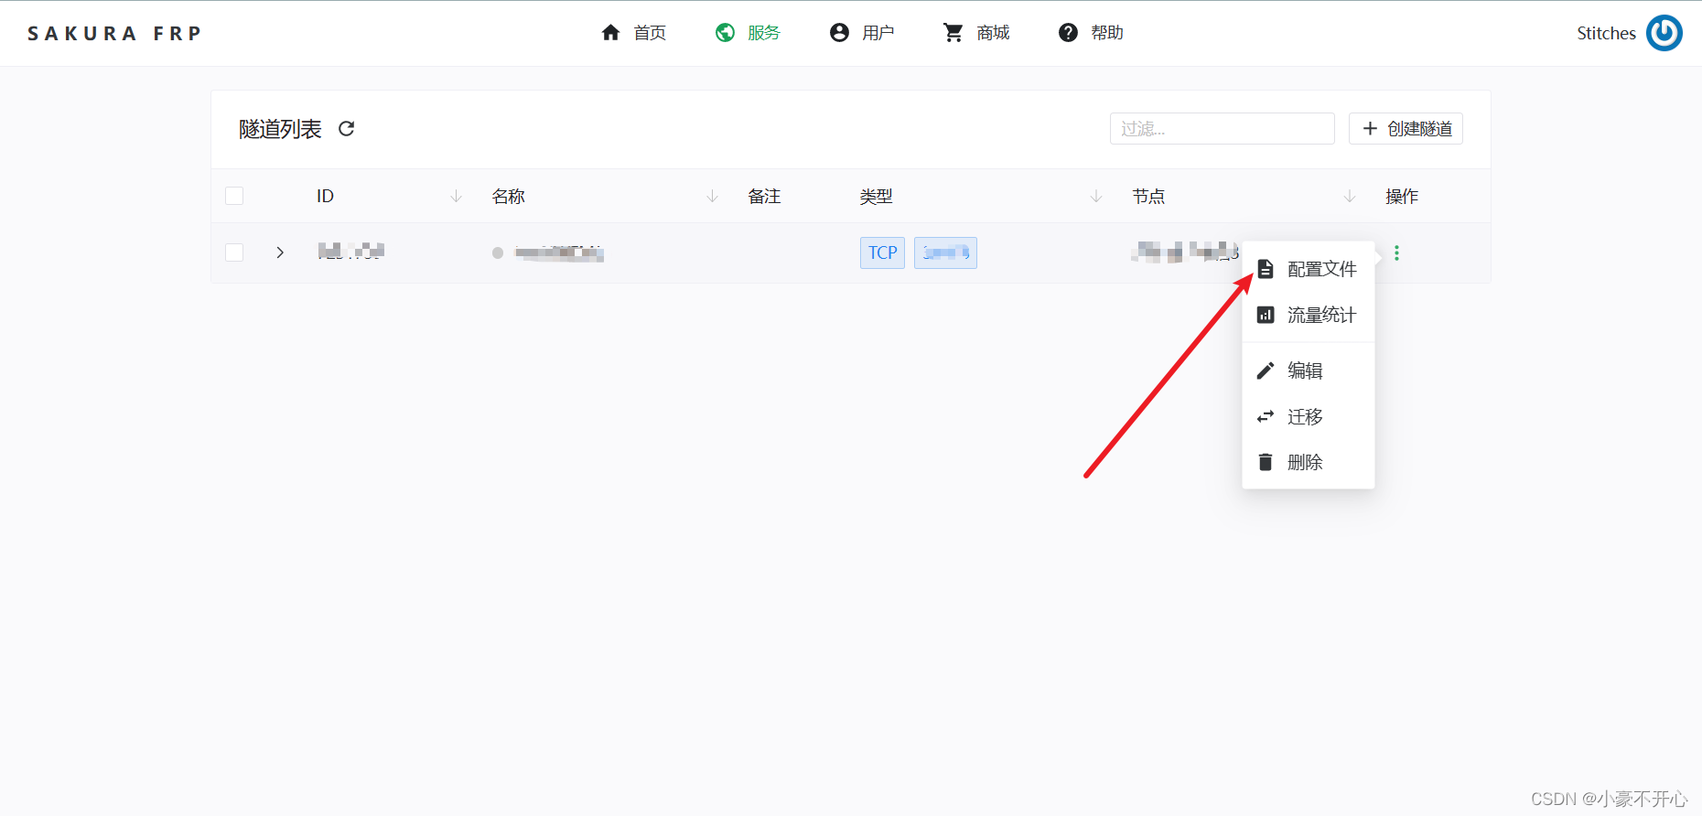This screenshot has width=1702, height=816.
Task: Click the shopping cart icon
Action: tap(953, 33)
